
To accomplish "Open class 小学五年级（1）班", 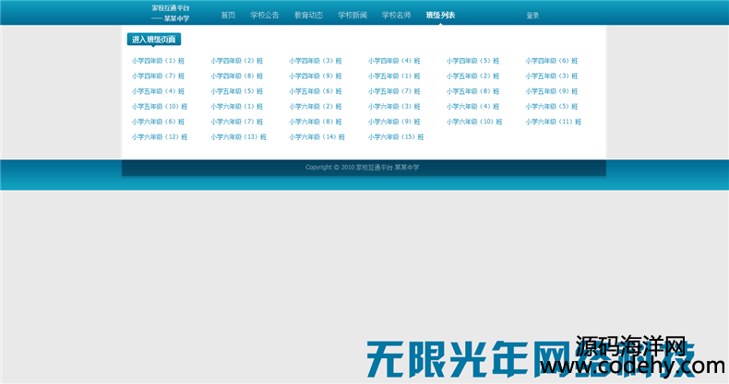I will tap(394, 76).
